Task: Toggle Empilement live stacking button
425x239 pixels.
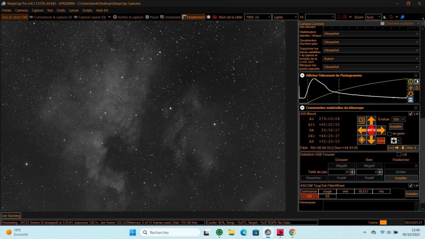Action: 193,17
